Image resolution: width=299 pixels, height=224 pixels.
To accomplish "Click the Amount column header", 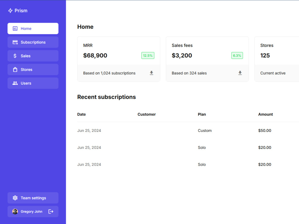I will click(x=266, y=114).
